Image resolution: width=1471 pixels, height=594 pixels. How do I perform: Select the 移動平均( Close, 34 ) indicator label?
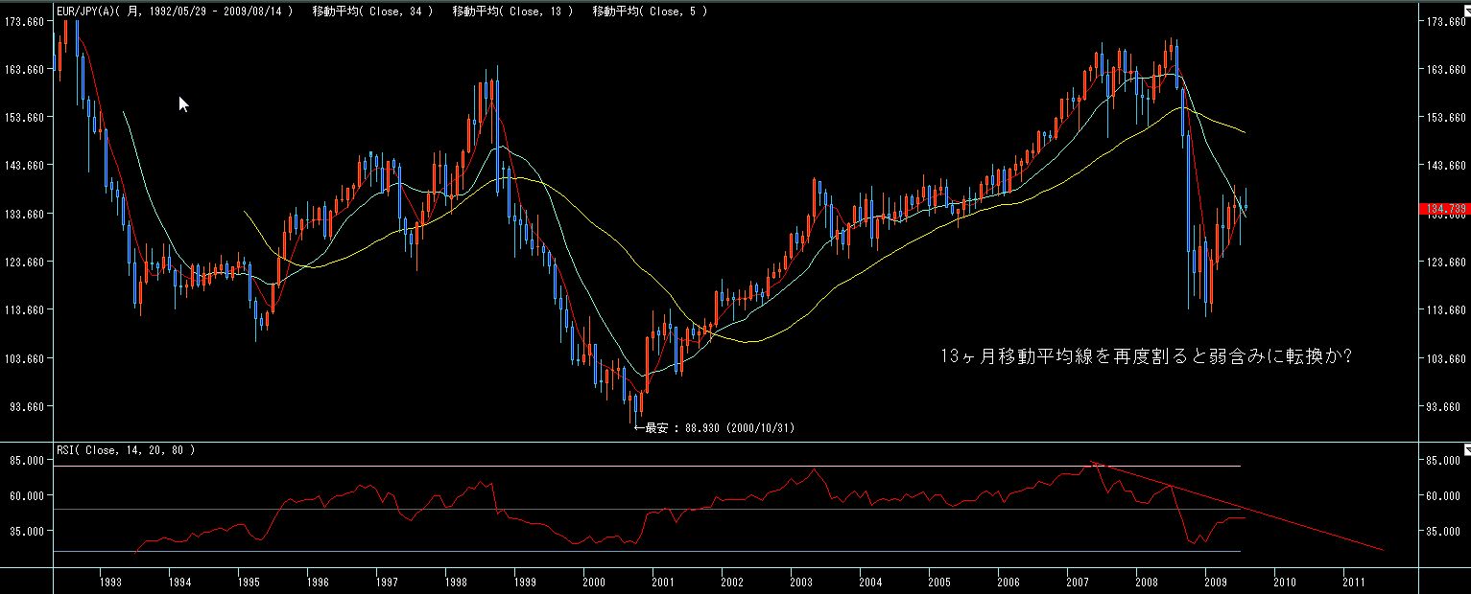372,11
